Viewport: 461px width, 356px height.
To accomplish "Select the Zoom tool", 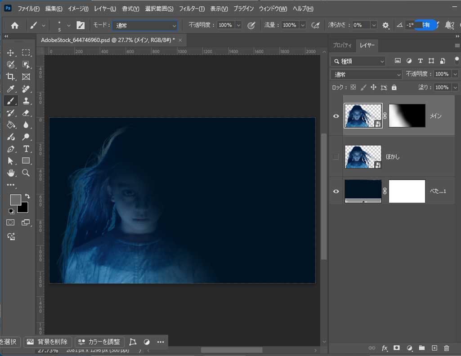I will pos(26,173).
